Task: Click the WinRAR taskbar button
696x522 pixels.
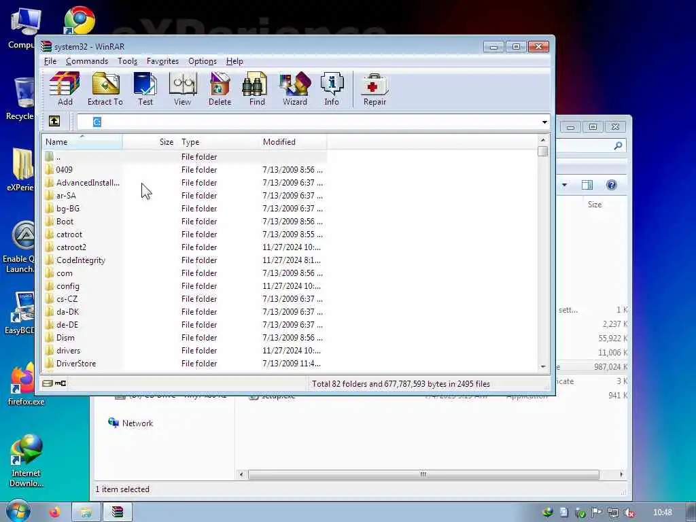Action: point(117,512)
